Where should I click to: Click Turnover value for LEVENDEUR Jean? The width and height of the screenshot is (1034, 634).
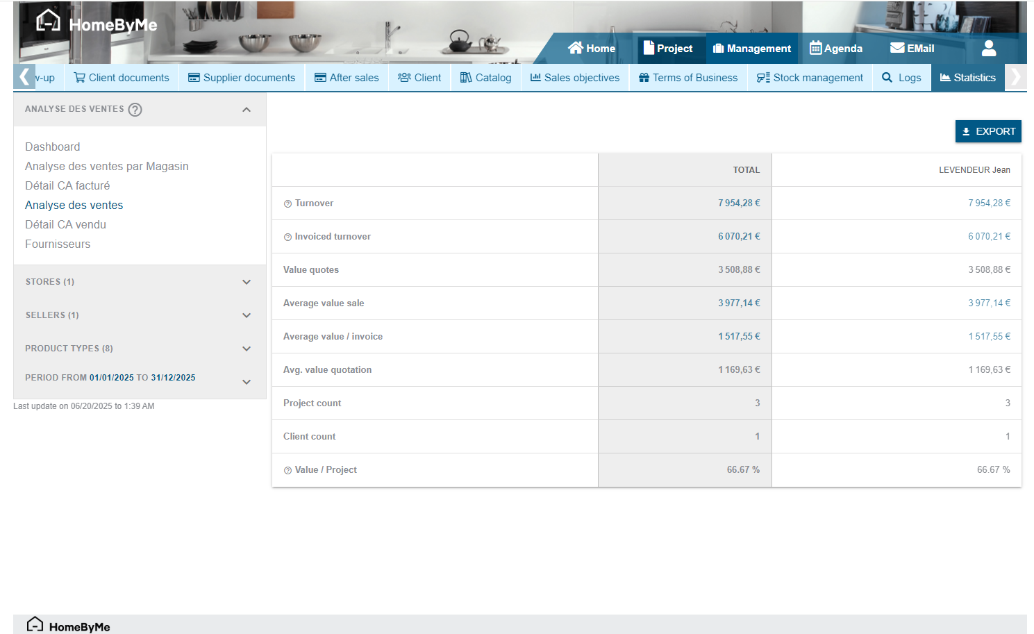tap(989, 203)
